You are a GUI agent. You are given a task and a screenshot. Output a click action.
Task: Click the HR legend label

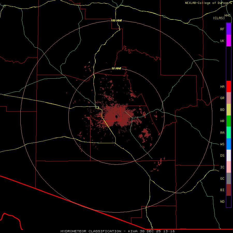[x=222, y=121]
